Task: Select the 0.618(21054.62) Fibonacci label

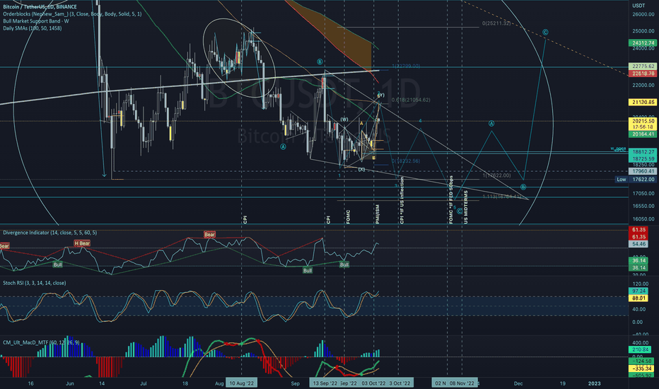Action: [x=411, y=100]
